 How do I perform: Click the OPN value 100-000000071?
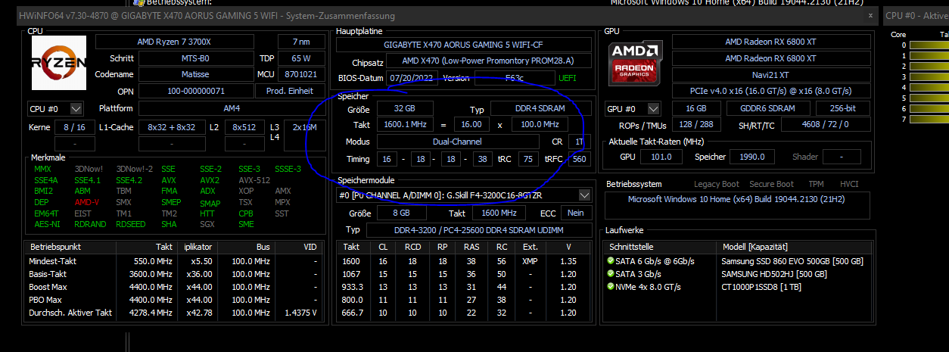click(x=196, y=91)
